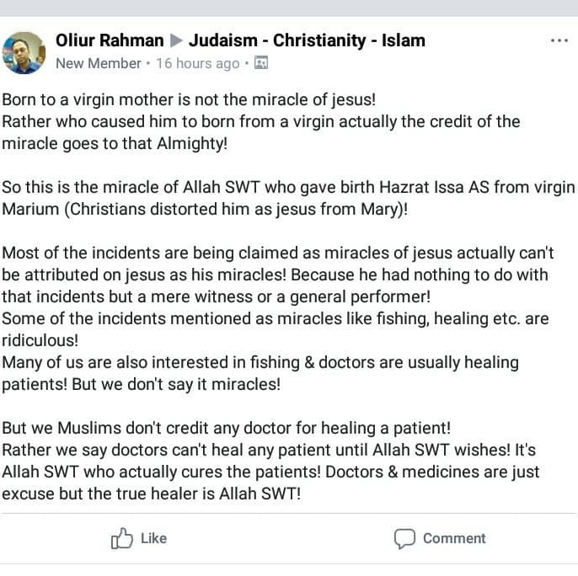Image resolution: width=578 pixels, height=576 pixels.
Task: Click the arrow between author and group
Action: 176,40
